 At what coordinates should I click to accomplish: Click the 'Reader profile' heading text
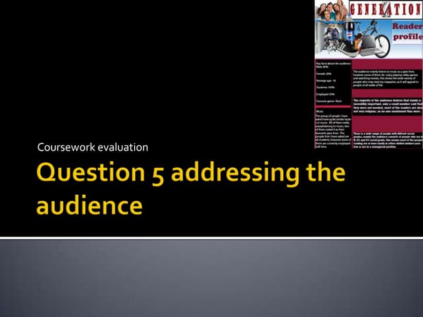coord(407,32)
